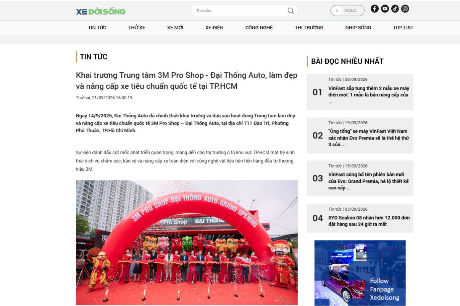The image size is (460, 306).
Task: Focus the Tìm kiếm search field
Action: [244, 11]
